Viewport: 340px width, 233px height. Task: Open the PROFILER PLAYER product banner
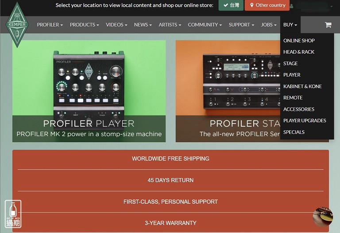tap(89, 91)
